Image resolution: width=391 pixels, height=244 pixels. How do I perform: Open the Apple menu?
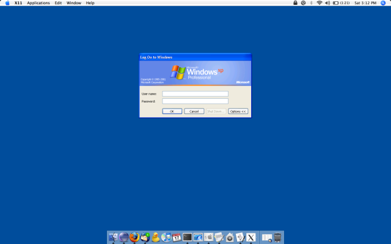pyautogui.click(x=7, y=3)
